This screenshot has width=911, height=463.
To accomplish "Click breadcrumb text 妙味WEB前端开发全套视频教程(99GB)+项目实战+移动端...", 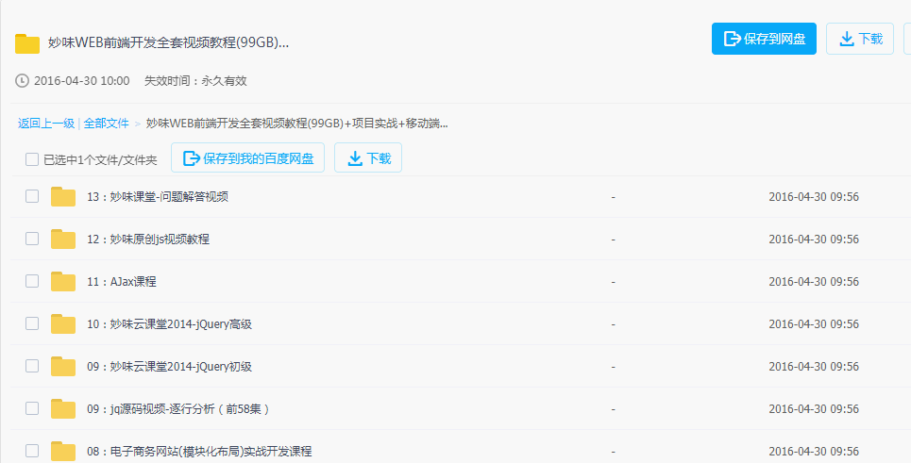I will [296, 124].
